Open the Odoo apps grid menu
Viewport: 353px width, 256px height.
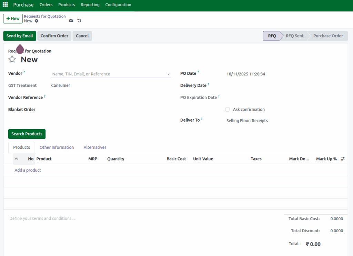(x=5, y=4)
